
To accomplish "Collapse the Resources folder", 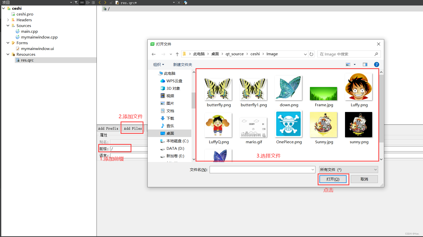I will [x=8, y=54].
